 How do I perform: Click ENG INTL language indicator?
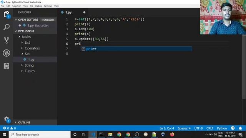coord(220,135)
